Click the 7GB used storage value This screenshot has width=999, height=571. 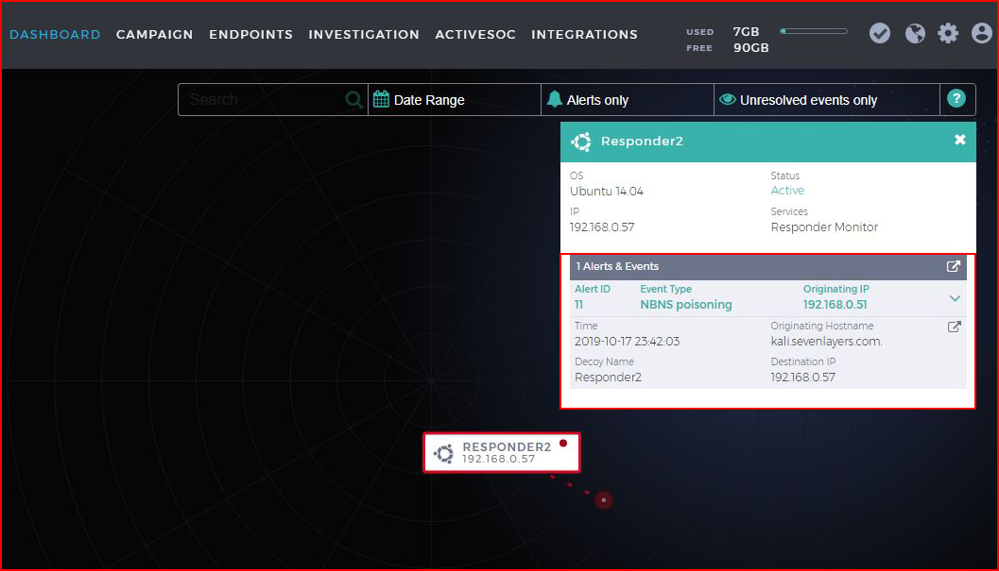(746, 31)
